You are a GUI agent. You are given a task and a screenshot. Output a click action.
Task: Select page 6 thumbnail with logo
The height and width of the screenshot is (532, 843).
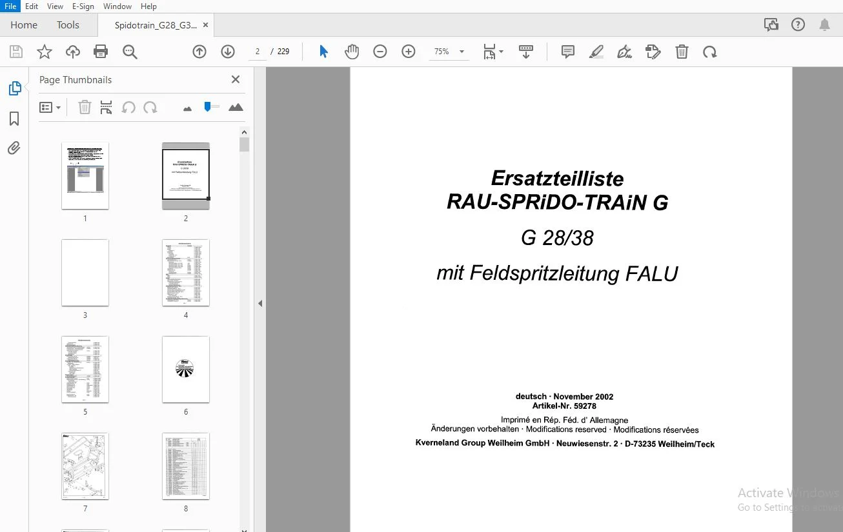pyautogui.click(x=186, y=369)
